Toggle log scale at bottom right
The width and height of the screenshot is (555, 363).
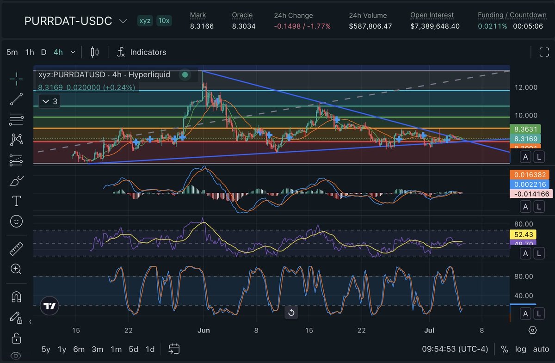pyautogui.click(x=520, y=349)
